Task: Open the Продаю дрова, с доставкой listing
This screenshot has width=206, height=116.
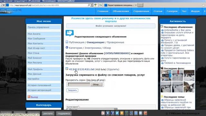Action: tap(177, 46)
